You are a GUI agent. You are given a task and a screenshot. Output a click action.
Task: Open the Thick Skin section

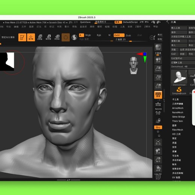click(177, 121)
